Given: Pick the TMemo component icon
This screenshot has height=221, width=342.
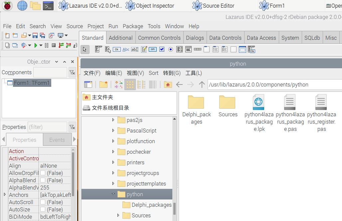Looking at the screenshot, I should click(144, 49).
